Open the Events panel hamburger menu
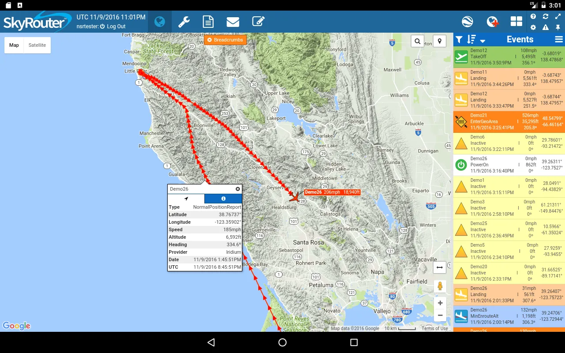Image resolution: width=565 pixels, height=353 pixels. point(559,40)
